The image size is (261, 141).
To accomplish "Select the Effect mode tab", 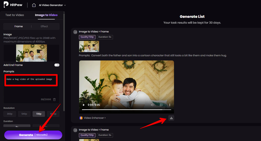I will click(44, 26).
